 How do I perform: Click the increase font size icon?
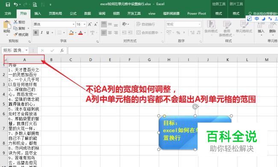click(90, 24)
